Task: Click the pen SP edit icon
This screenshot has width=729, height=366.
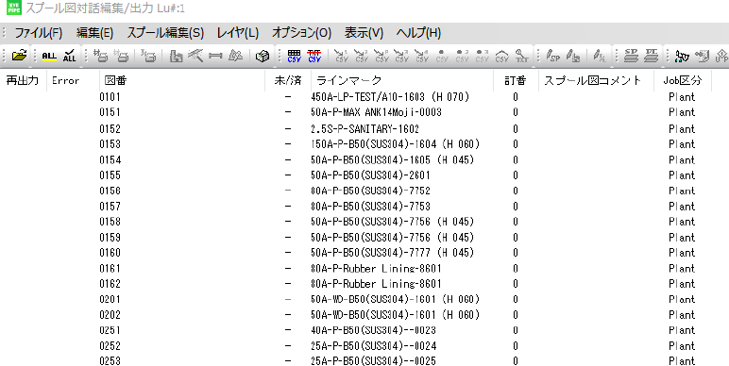Action: pyautogui.click(x=553, y=57)
